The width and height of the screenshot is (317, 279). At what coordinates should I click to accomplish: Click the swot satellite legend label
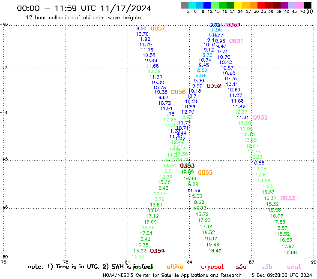click(294, 267)
